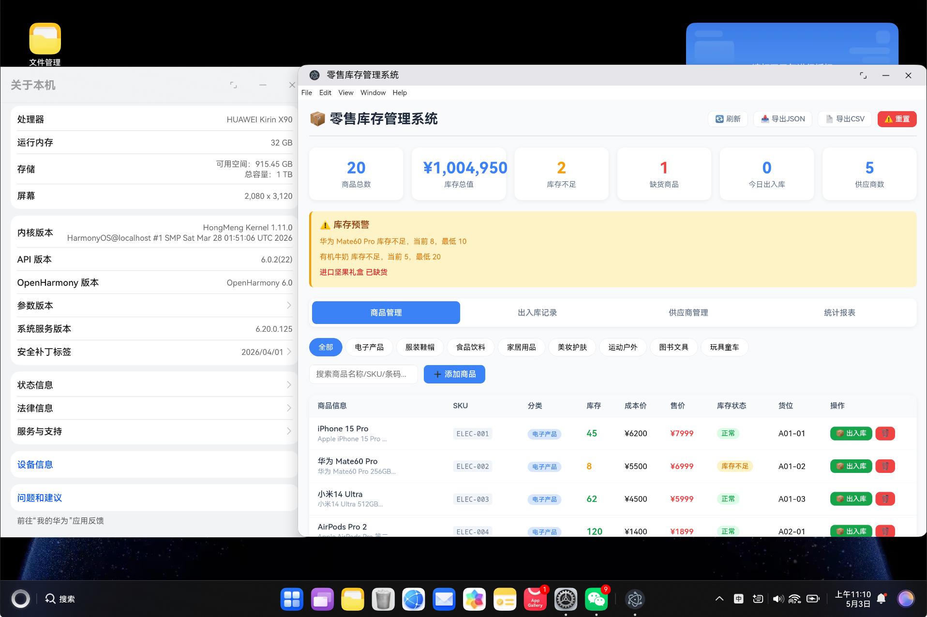Screen dimensions: 927x617
Task: Open 法律信息 in the 关于本机 window
Action: 154,408
